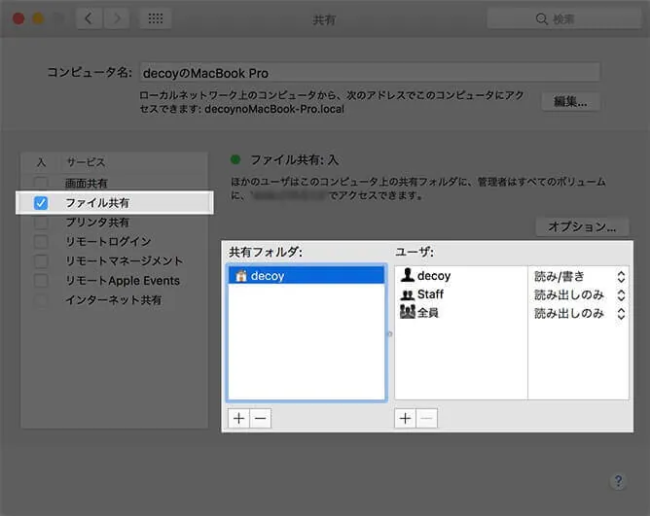Click the green file sharing status indicator
This screenshot has width=650, height=516.
tap(235, 159)
